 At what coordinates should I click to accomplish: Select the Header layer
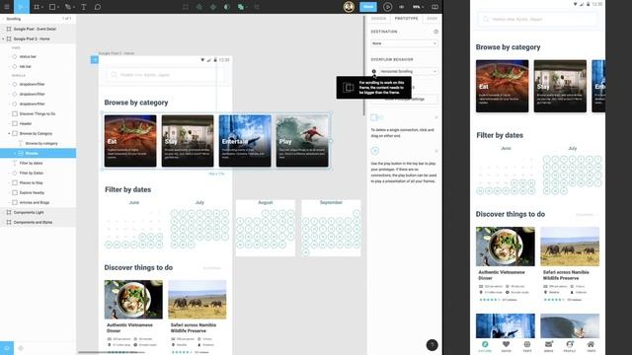pyautogui.click(x=38, y=123)
